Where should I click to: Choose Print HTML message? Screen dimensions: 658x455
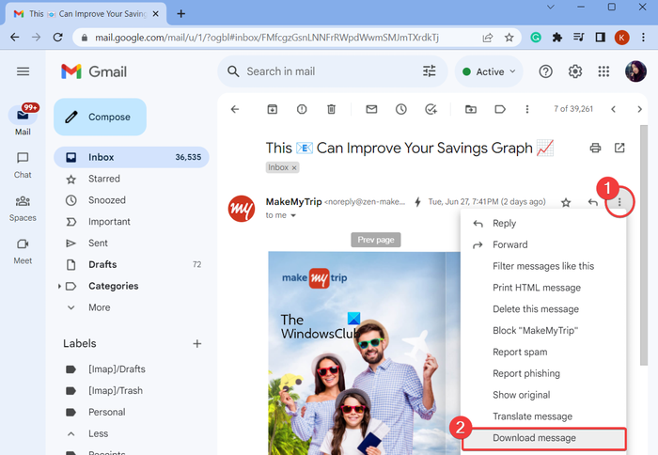[543, 288]
